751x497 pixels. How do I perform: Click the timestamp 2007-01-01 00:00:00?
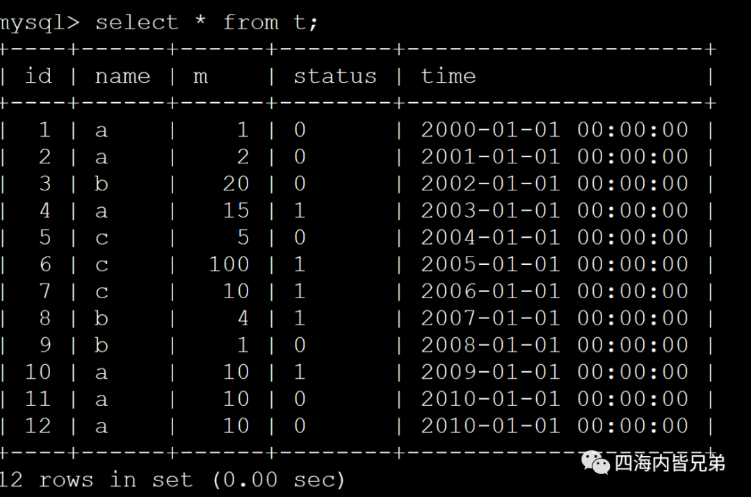[x=554, y=318]
